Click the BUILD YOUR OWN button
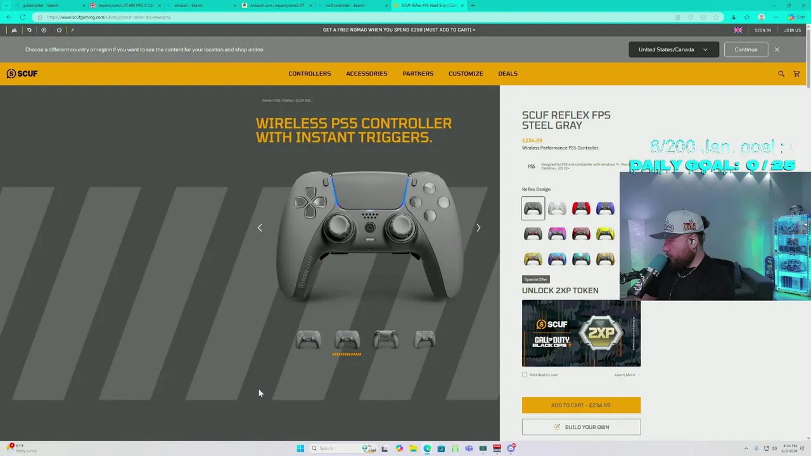The height and width of the screenshot is (456, 811). coord(581,427)
